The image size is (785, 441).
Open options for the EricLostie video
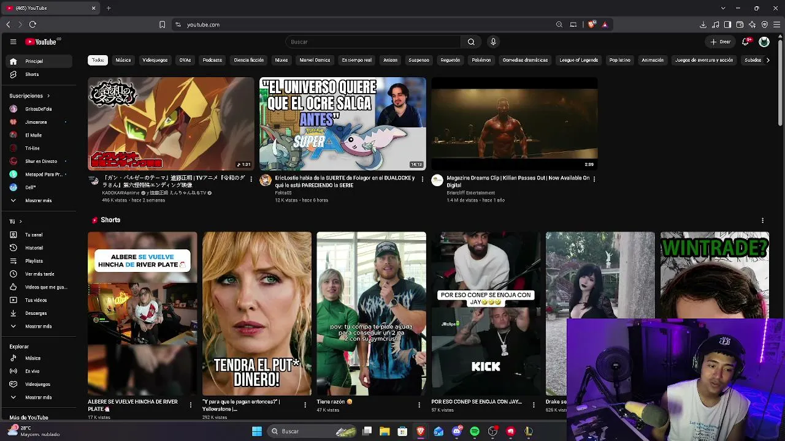(x=422, y=179)
